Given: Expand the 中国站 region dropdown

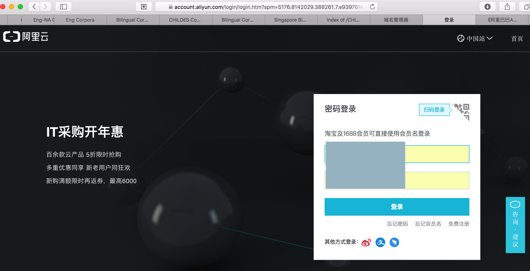Looking at the screenshot, I should 475,39.
